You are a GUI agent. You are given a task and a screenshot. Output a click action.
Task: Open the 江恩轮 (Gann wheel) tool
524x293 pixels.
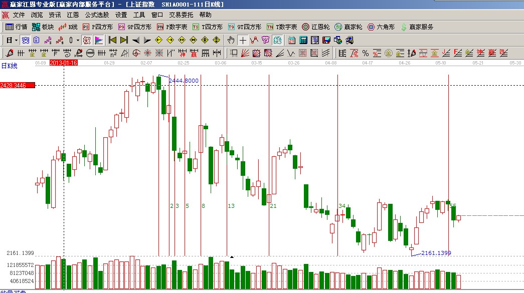point(315,27)
